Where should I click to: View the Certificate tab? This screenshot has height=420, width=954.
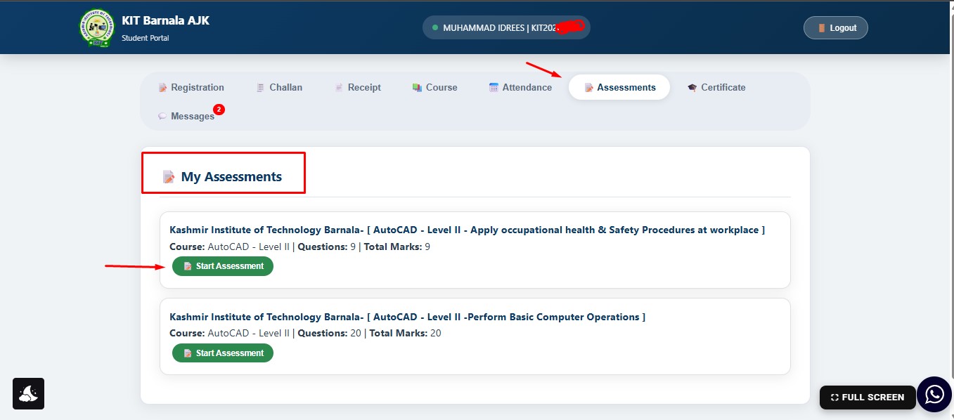(x=716, y=88)
